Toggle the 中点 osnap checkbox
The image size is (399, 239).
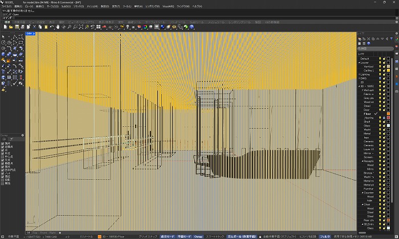pos(2,154)
